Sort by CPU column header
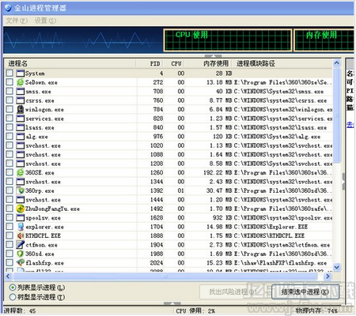 tap(174, 63)
